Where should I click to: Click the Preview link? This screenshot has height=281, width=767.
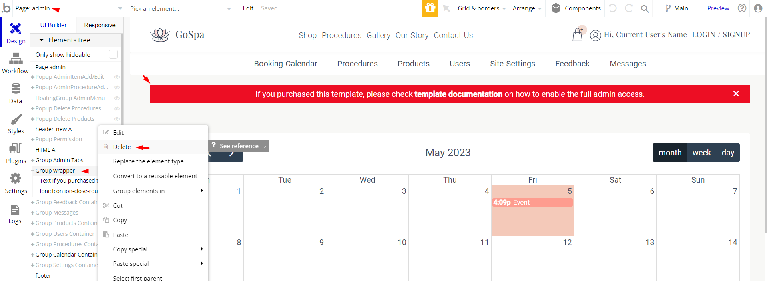click(718, 8)
